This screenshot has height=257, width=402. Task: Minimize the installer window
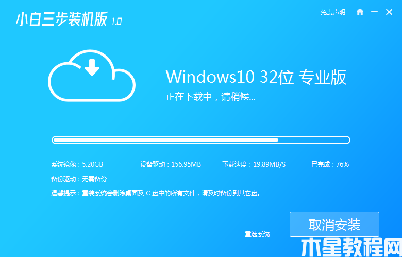pyautogui.click(x=374, y=12)
